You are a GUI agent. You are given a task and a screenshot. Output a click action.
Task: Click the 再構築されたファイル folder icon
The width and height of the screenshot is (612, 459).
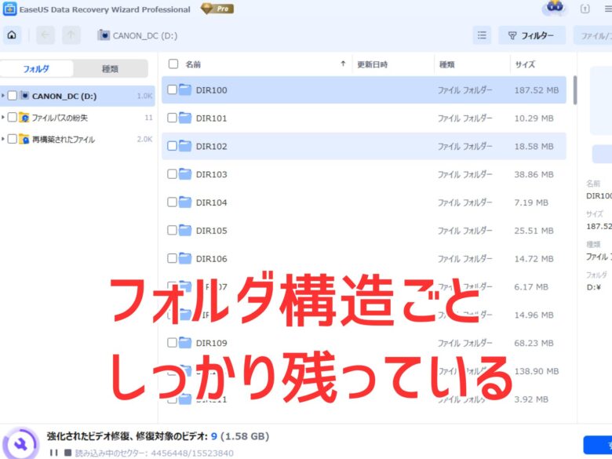pos(24,139)
